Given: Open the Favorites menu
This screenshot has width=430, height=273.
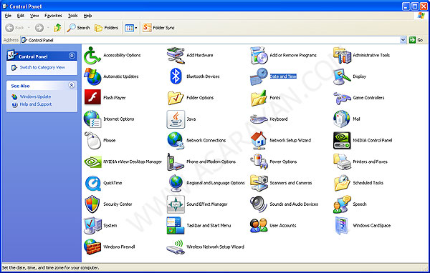Looking at the screenshot, I should coord(53,16).
